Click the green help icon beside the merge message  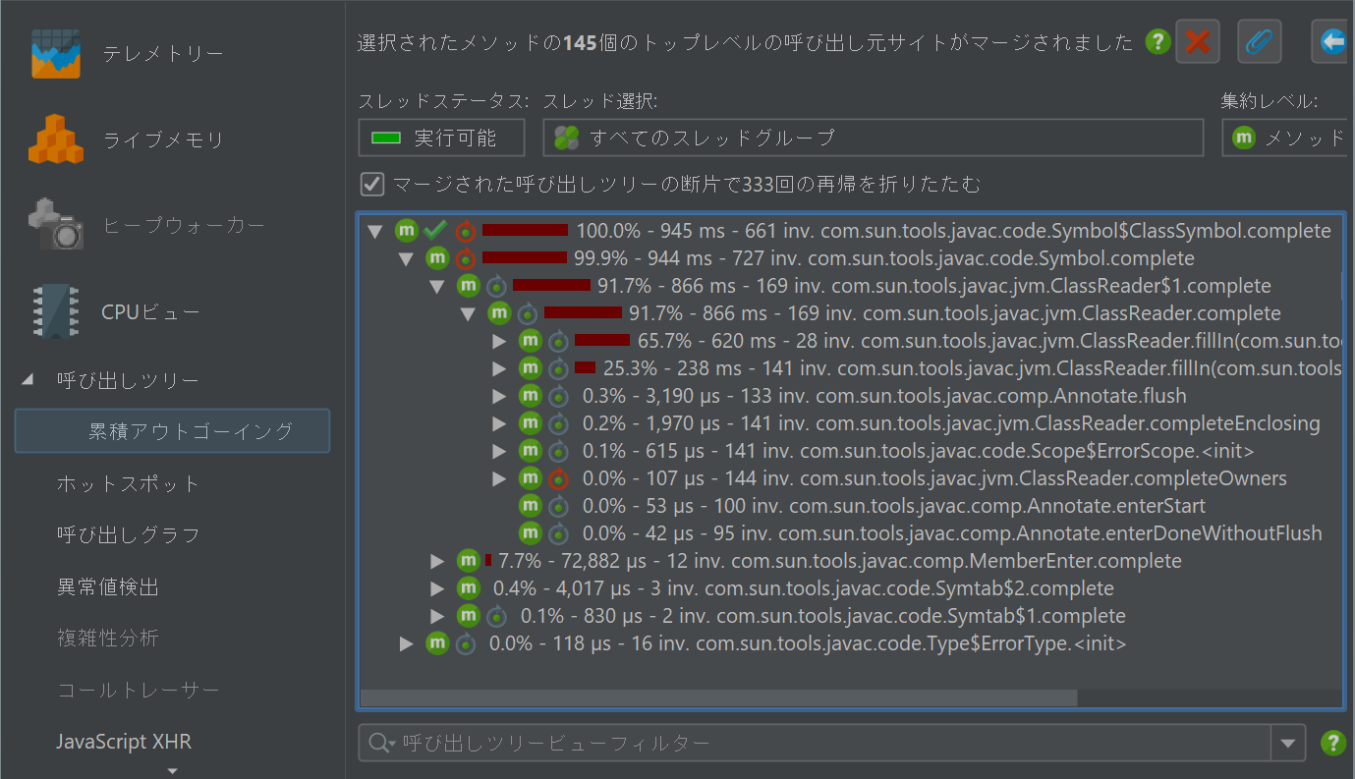[1158, 41]
